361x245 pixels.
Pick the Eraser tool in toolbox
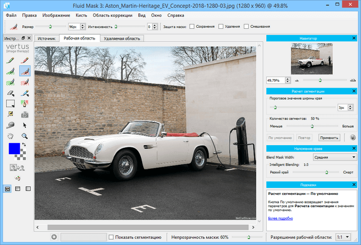point(10,92)
